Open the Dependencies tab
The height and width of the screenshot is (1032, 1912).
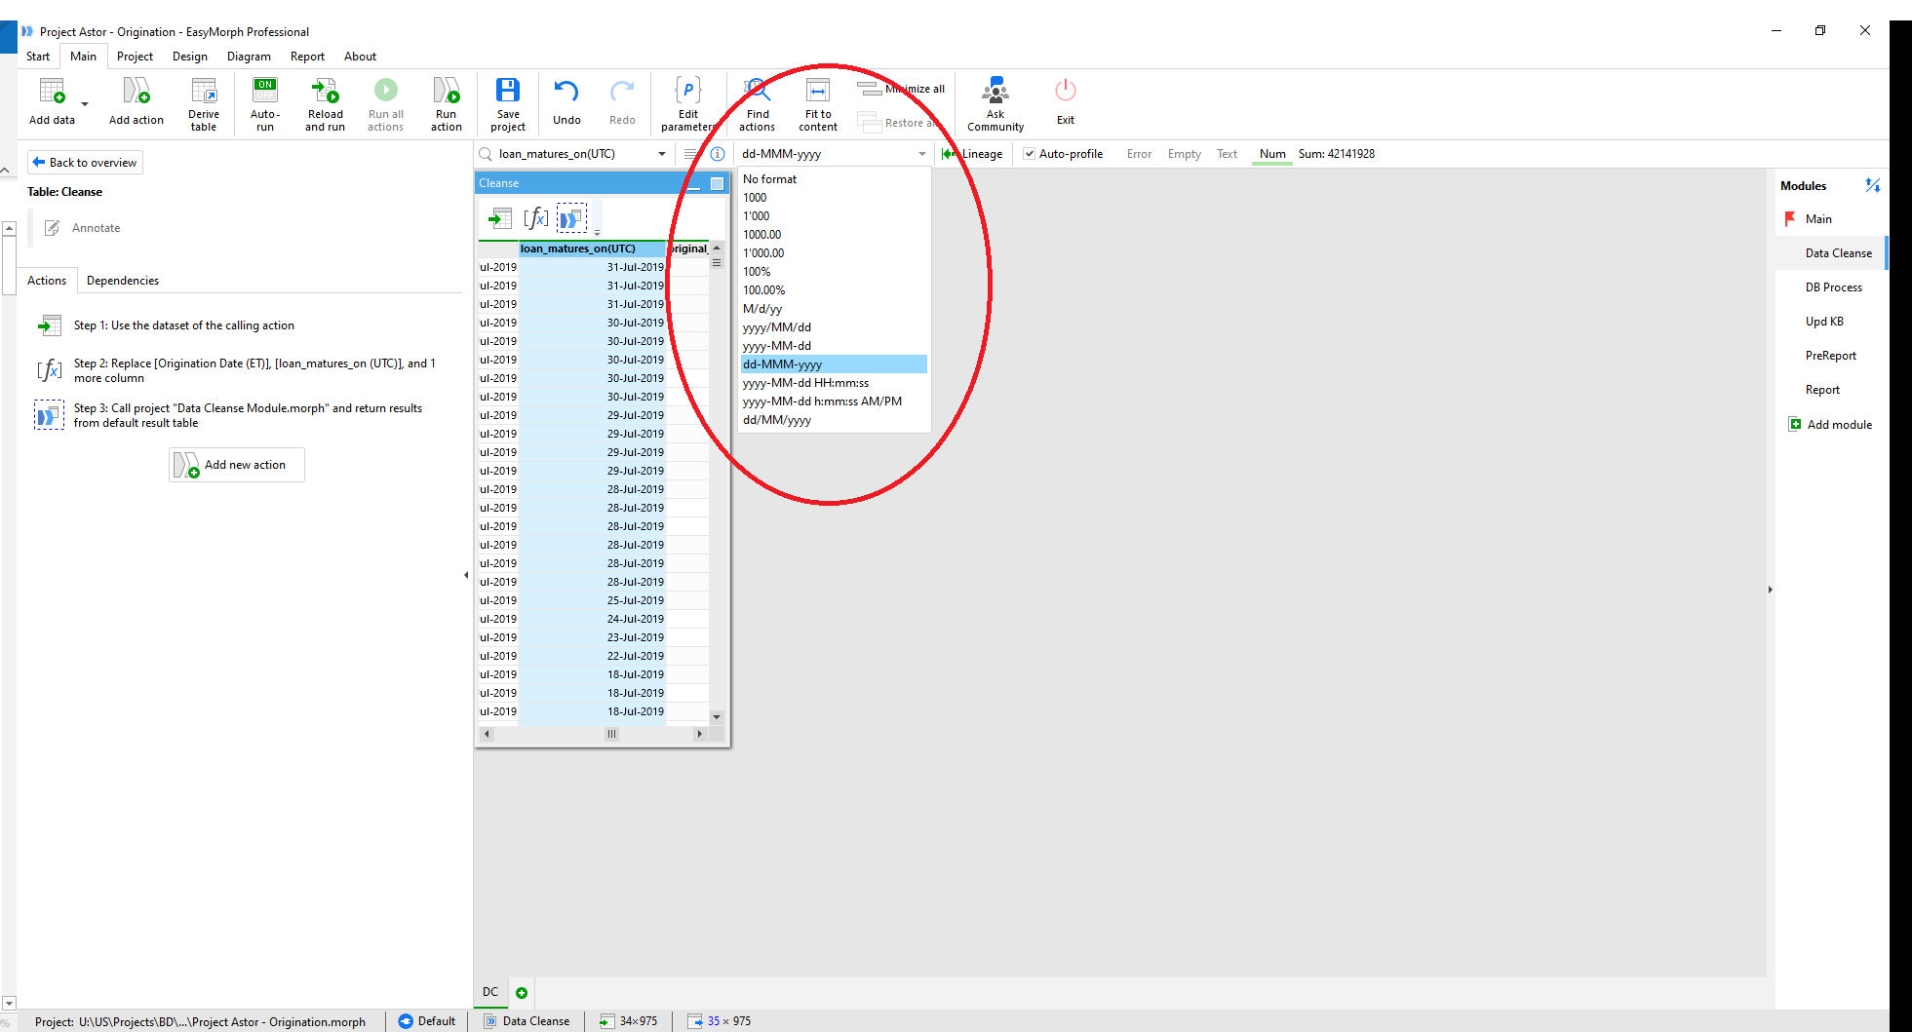click(122, 280)
